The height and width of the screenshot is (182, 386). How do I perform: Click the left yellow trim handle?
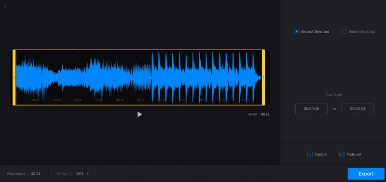[x=14, y=78]
